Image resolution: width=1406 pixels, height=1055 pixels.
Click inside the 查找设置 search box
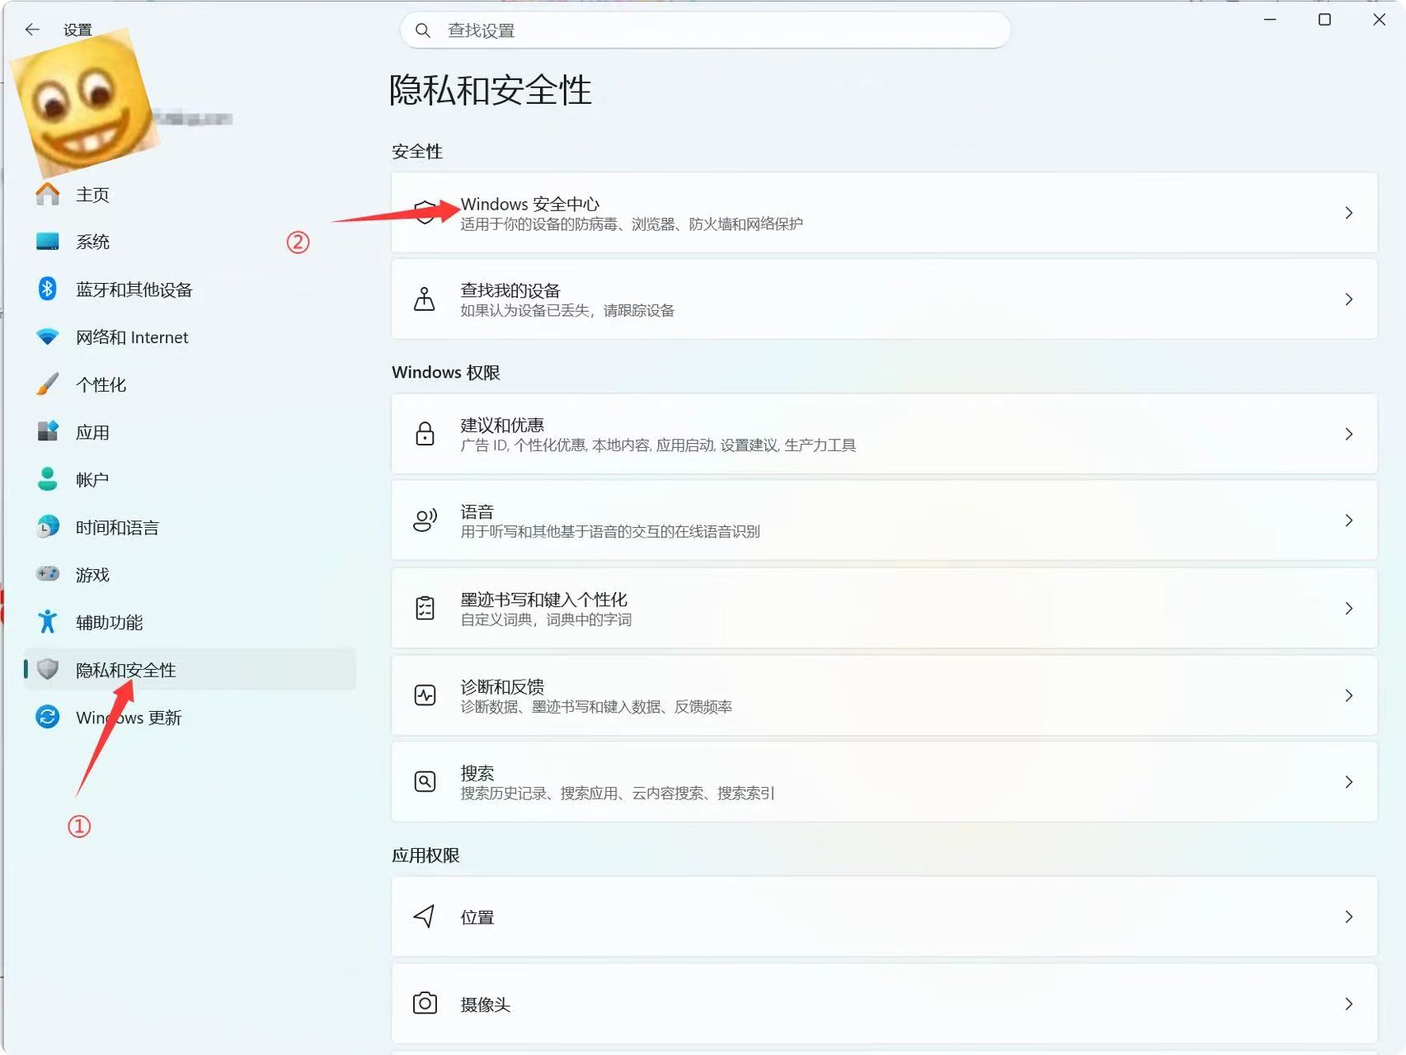(x=705, y=31)
